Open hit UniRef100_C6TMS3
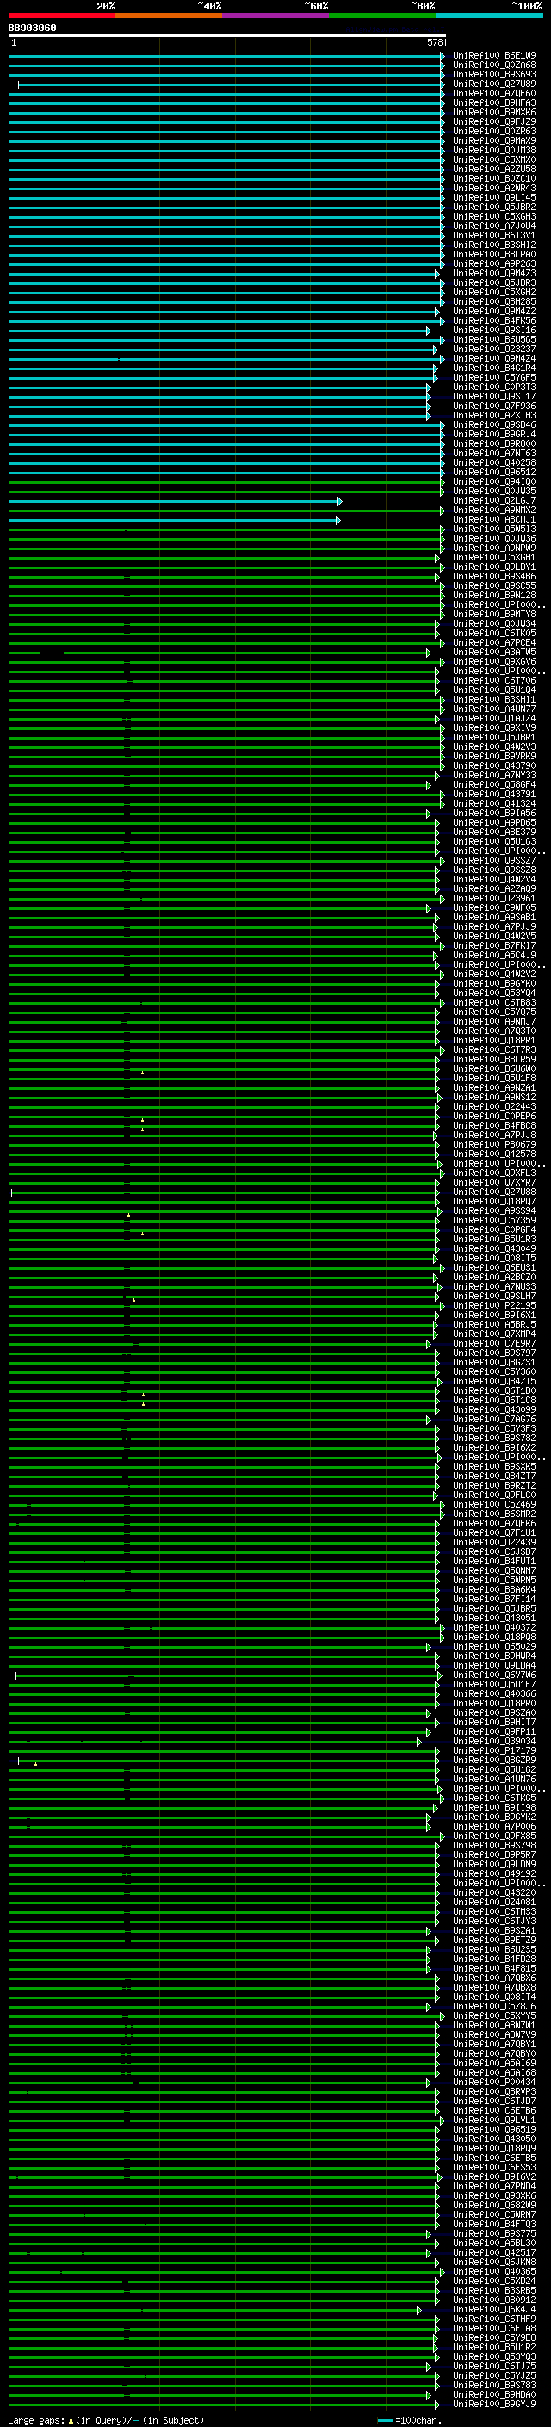Image resolution: width=551 pixels, height=2427 pixels. click(x=494, y=1911)
